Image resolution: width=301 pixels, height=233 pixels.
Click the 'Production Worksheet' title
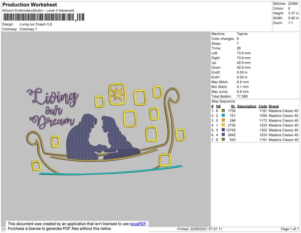tap(30, 5)
